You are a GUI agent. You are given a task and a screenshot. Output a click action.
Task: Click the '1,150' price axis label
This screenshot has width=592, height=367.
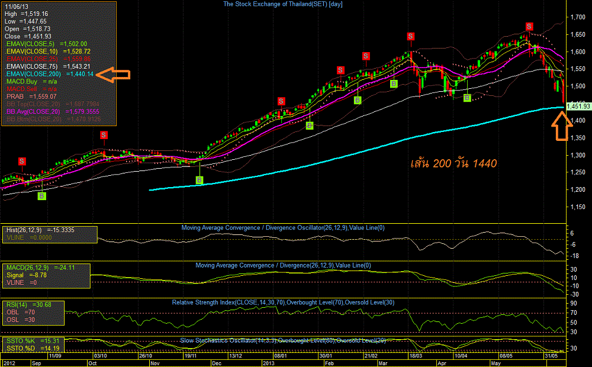coord(578,207)
